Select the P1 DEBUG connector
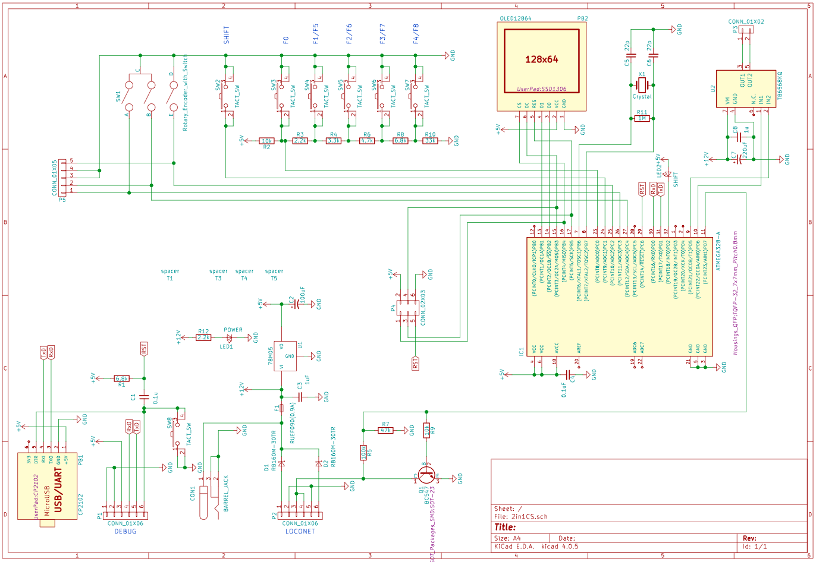Viewport: 816px width, 562px height. pyautogui.click(x=125, y=514)
